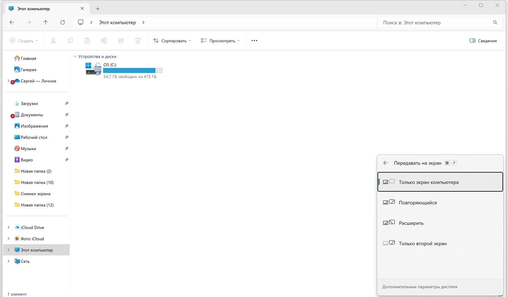Screen dimensions: 508x297
Task: Select Только экран компьютера projection mode
Action: click(440, 182)
